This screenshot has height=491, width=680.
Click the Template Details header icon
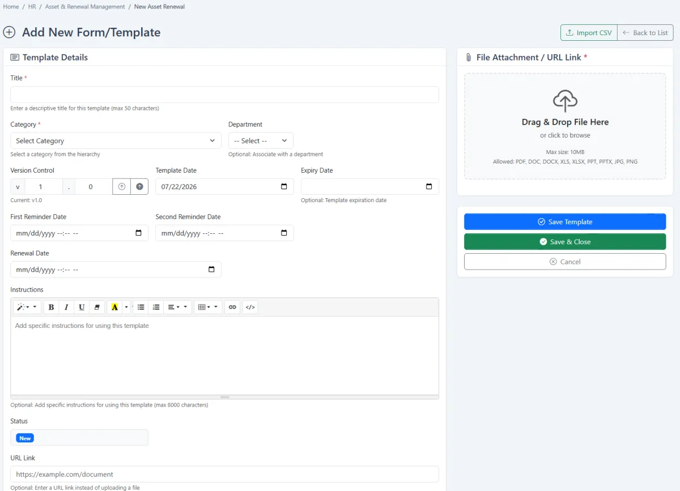pos(15,57)
